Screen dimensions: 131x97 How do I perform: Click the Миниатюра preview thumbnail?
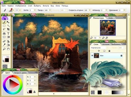[108, 28]
